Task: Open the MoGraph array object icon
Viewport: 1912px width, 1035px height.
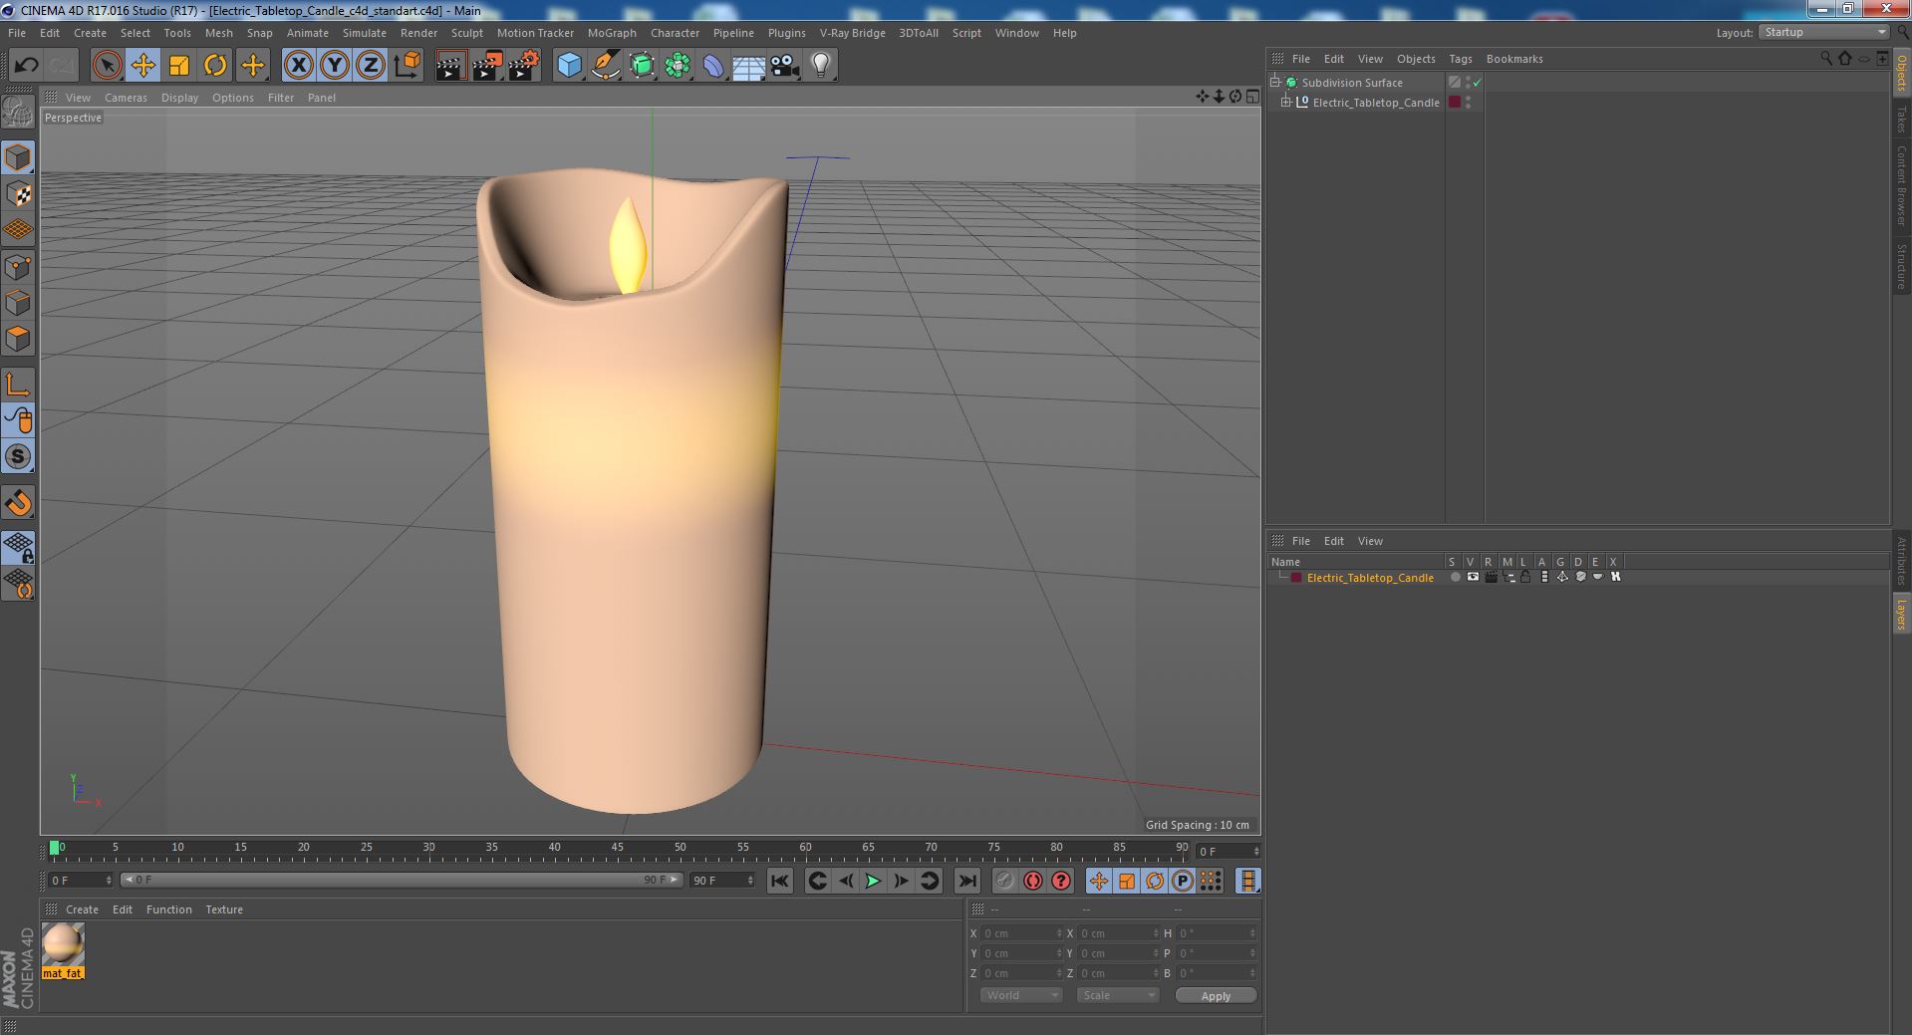Action: (x=678, y=66)
